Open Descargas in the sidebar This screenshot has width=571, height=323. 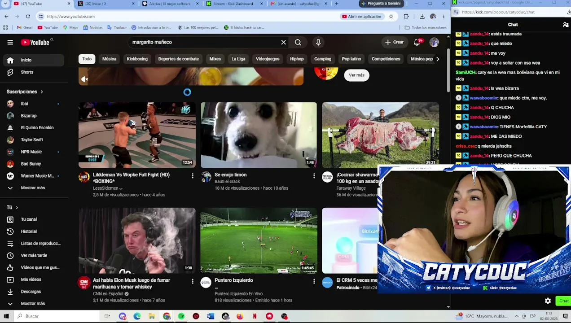34,292
